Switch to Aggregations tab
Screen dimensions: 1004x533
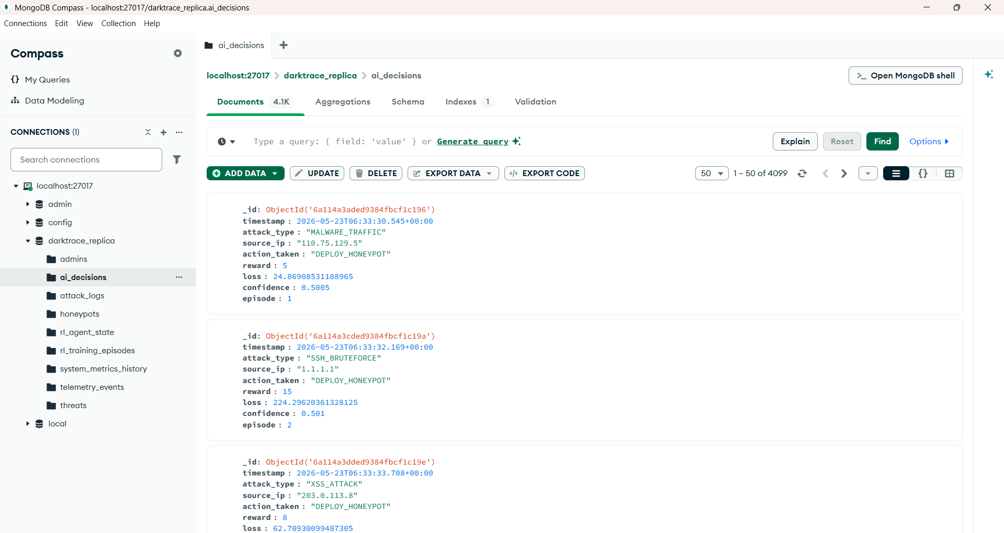click(343, 102)
